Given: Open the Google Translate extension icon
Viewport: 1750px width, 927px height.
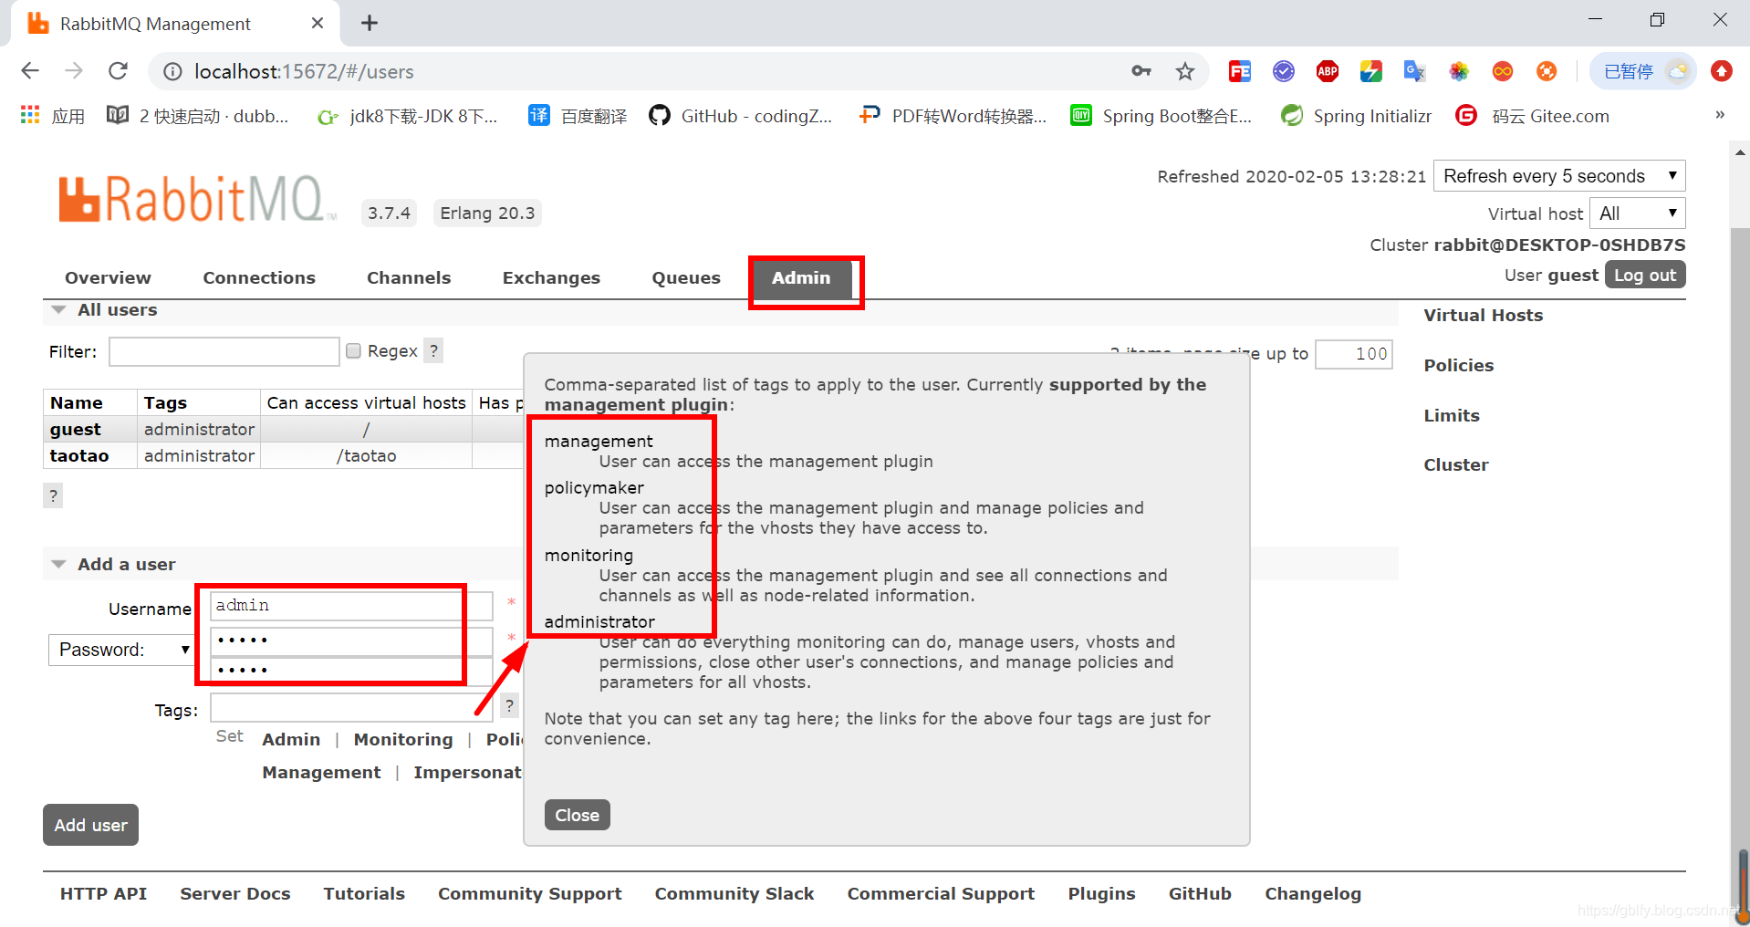Looking at the screenshot, I should click(x=1415, y=71).
